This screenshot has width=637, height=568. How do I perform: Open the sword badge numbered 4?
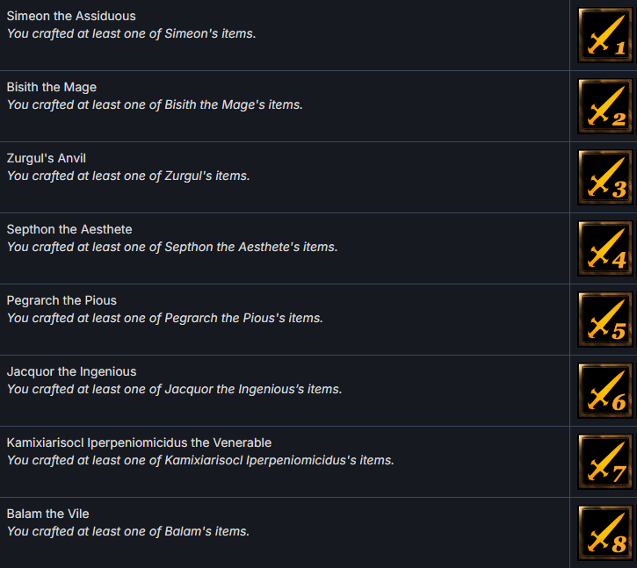606,248
